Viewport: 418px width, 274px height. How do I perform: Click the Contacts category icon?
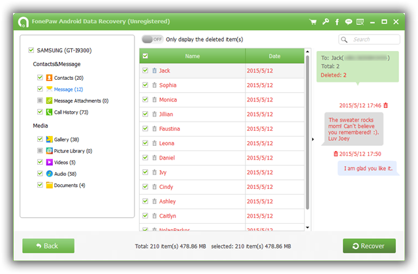coord(49,78)
